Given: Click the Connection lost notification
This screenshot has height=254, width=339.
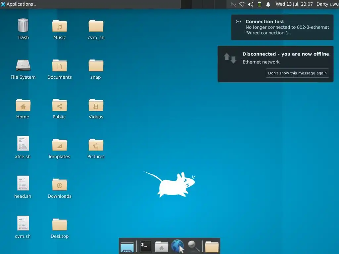Looking at the screenshot, I should pyautogui.click(x=282, y=27).
